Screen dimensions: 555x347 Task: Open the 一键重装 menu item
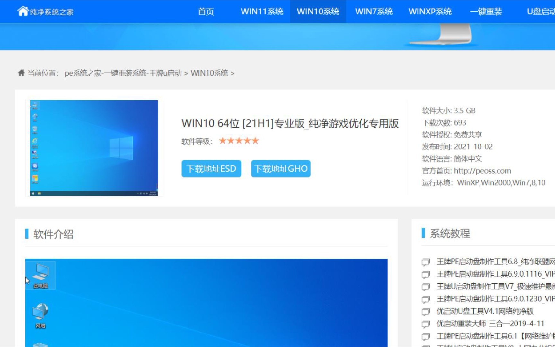point(487,12)
